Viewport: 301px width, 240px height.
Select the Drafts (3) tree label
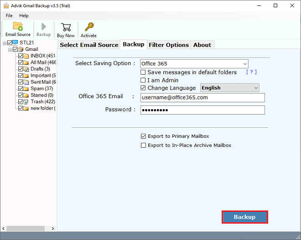tap(40, 69)
